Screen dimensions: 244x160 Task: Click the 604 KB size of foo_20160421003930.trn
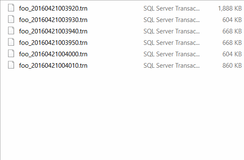[x=232, y=20]
